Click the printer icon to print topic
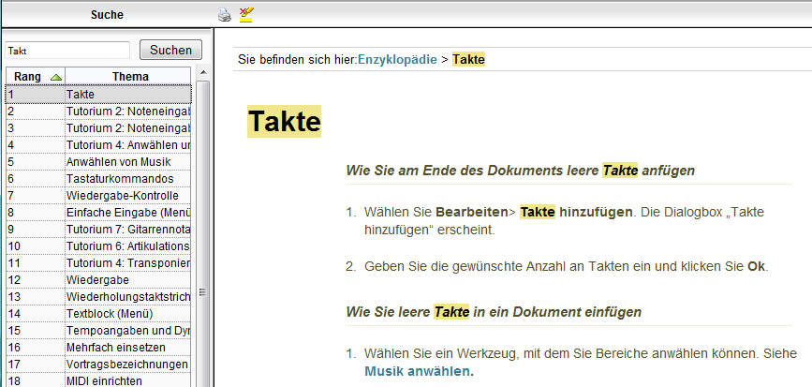 224,14
